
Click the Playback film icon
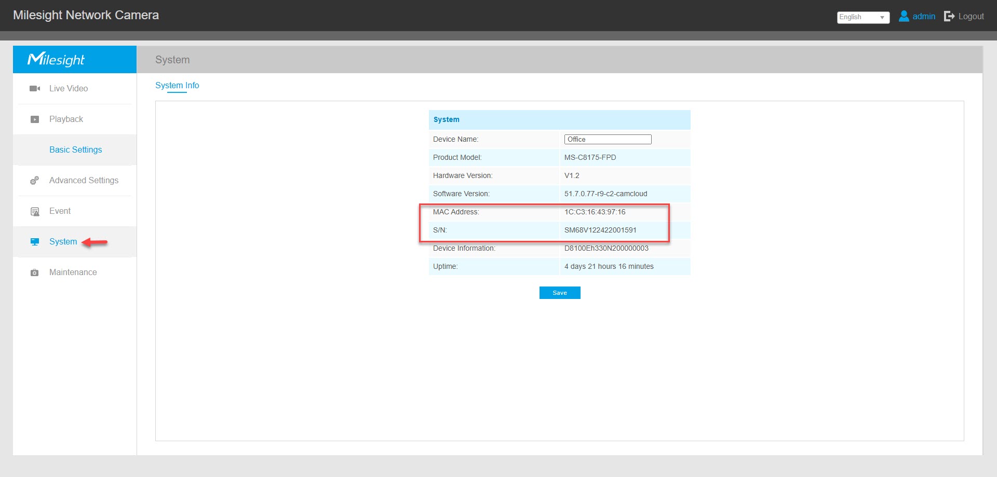pos(35,119)
